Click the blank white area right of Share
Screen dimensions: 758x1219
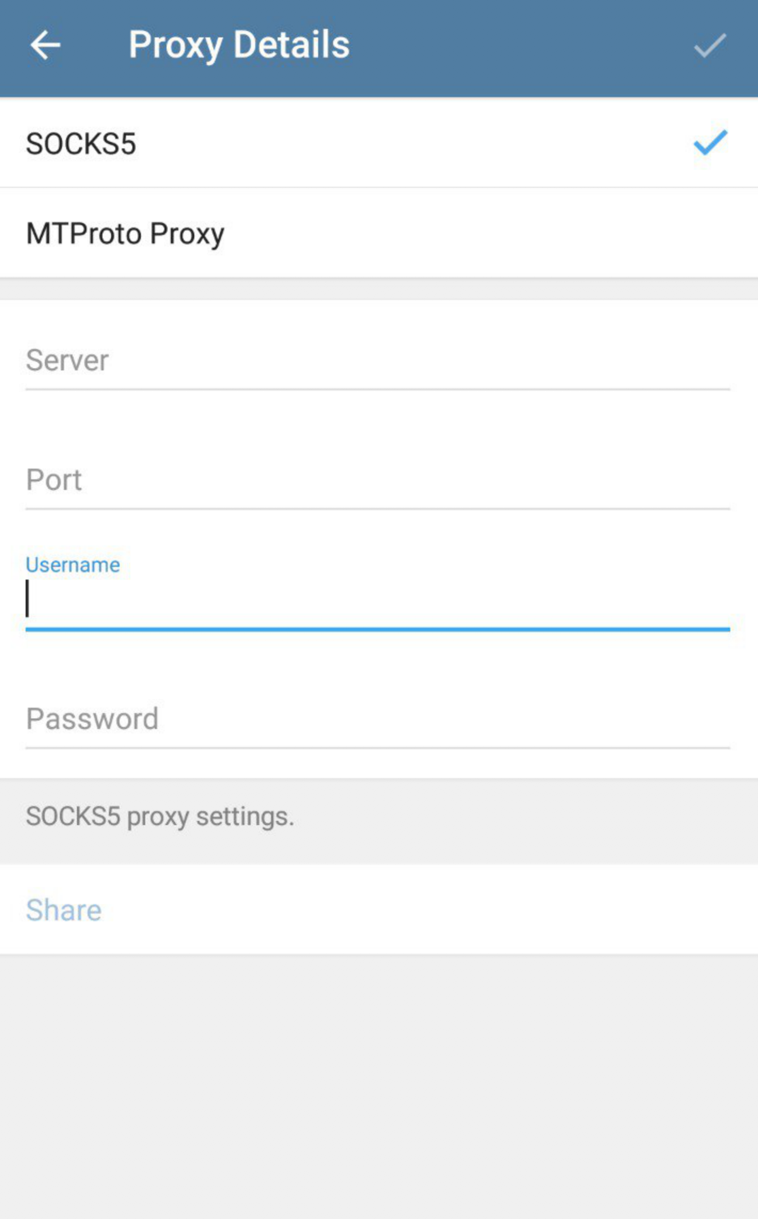point(442,910)
